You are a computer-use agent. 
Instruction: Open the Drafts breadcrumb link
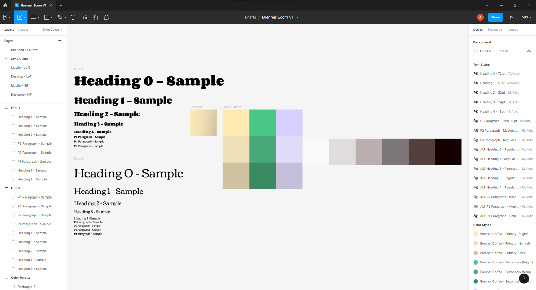[x=251, y=17]
